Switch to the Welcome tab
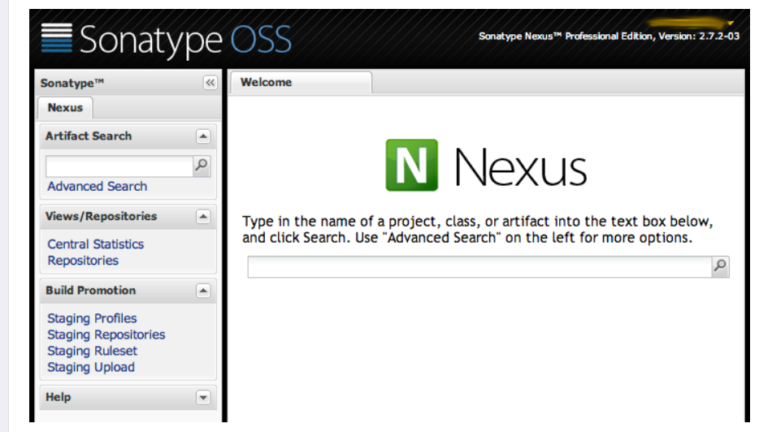 tap(301, 83)
